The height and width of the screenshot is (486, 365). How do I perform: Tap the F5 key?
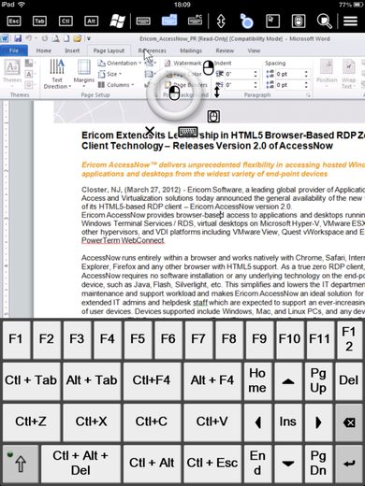pyautogui.click(x=138, y=339)
